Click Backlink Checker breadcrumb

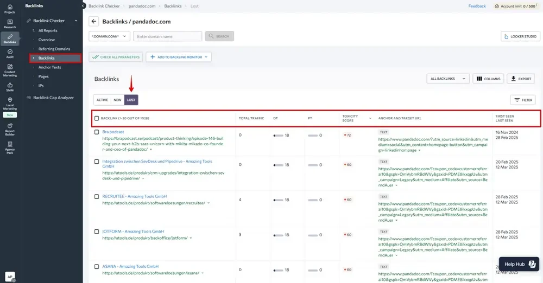pyautogui.click(x=104, y=6)
